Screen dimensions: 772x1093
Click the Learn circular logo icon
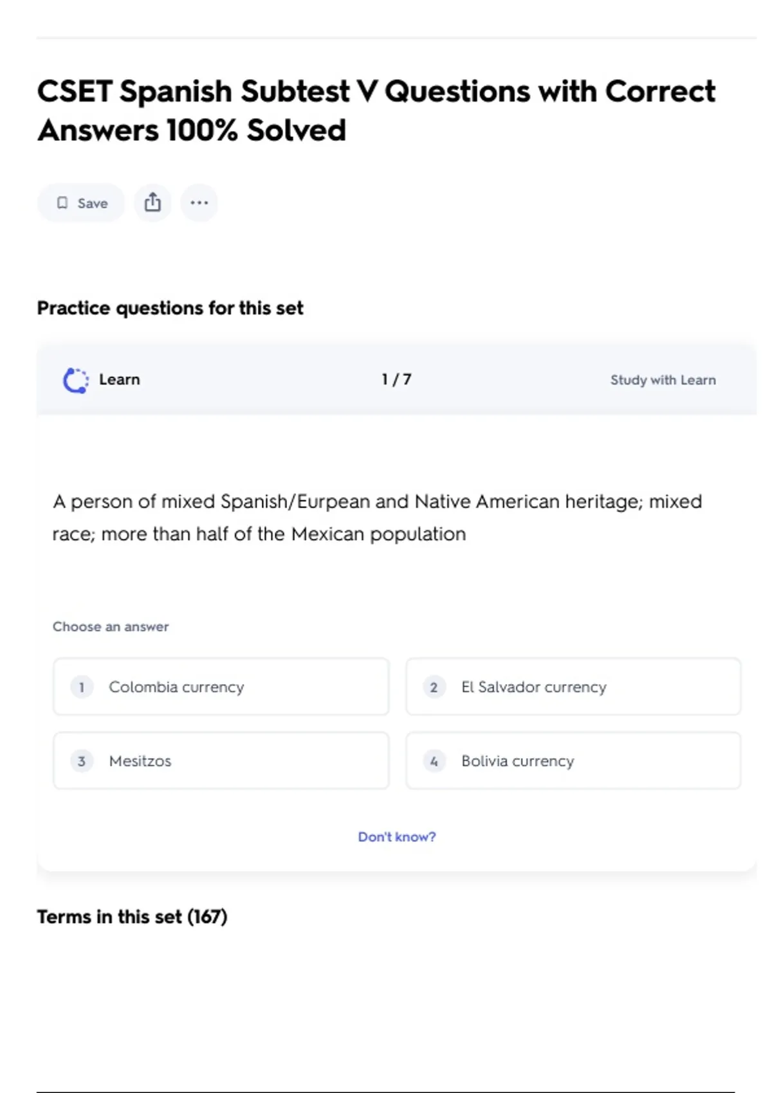(x=75, y=380)
